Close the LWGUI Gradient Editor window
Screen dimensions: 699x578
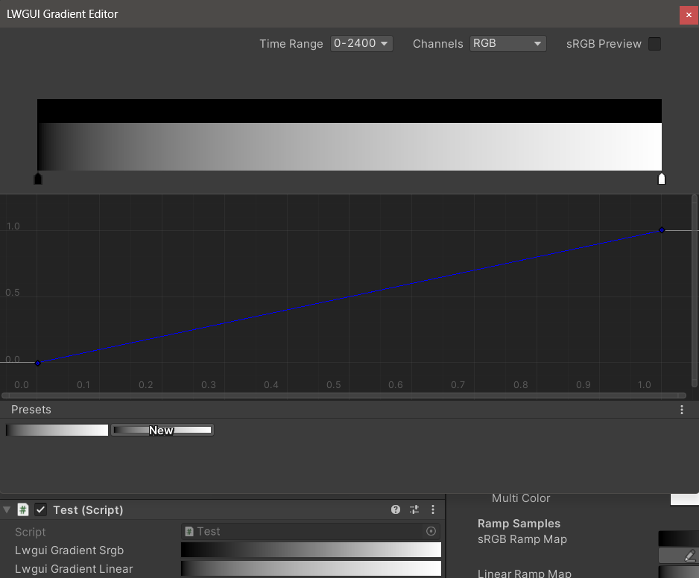[689, 15]
